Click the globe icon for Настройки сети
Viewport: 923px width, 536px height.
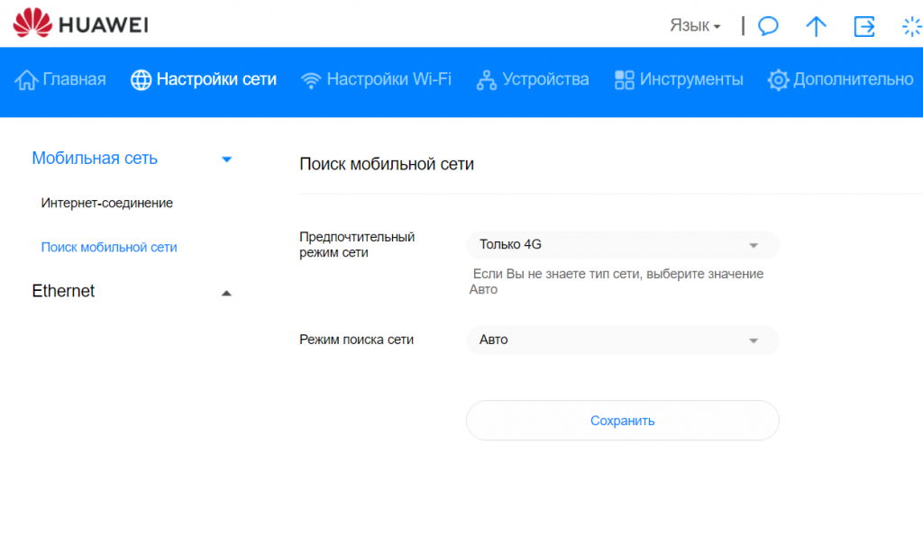(x=142, y=80)
